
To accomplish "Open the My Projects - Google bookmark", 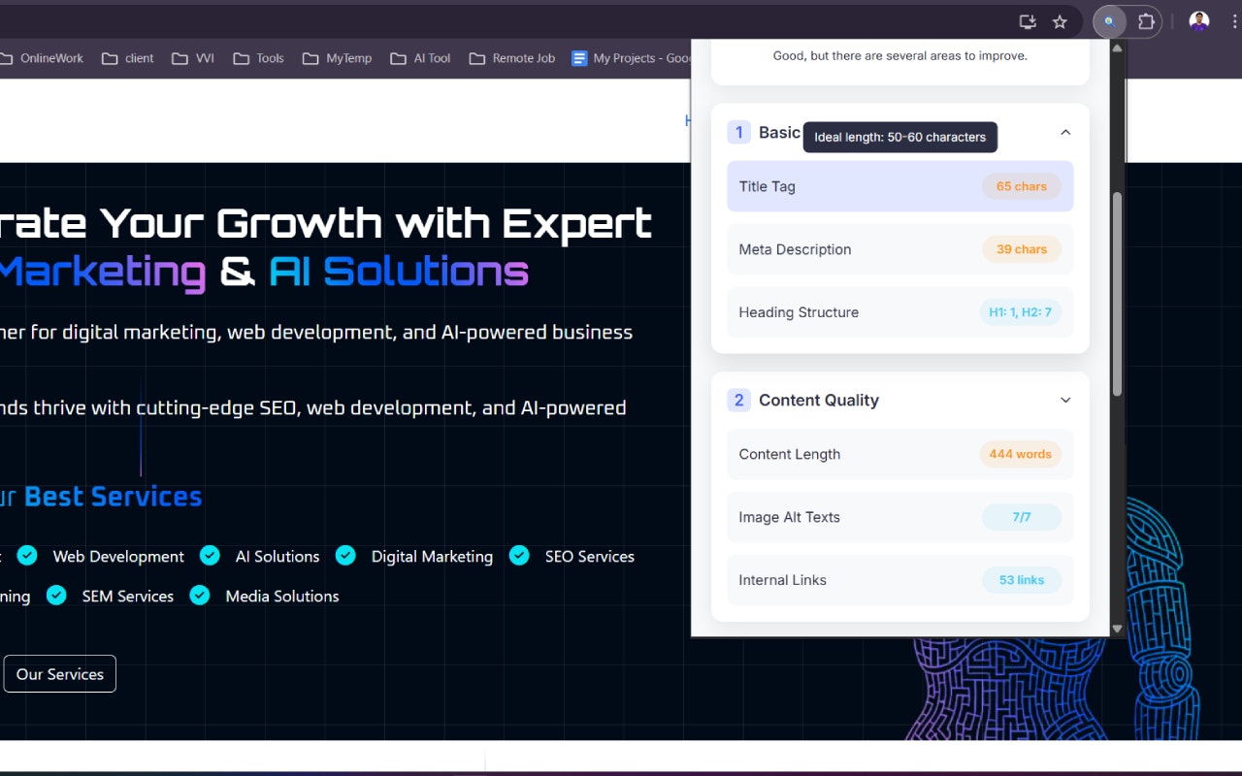I will coord(631,58).
